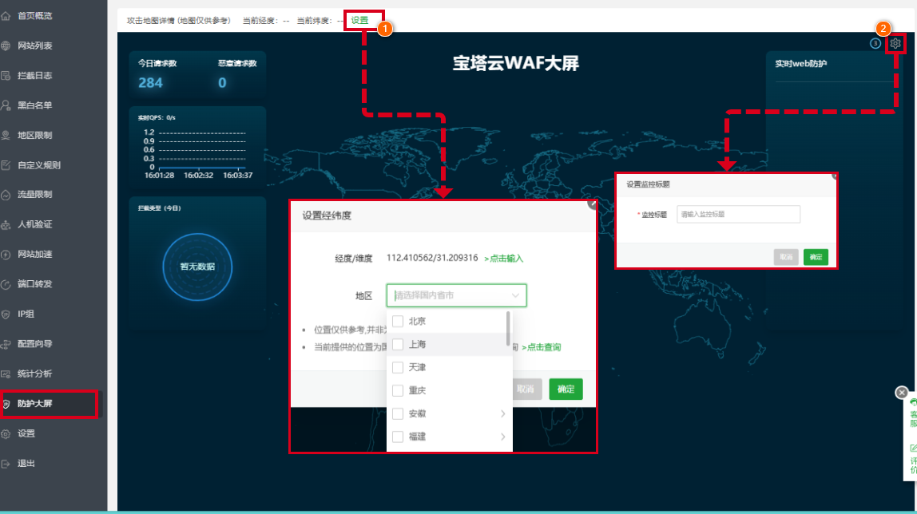Tick the 北京 checkbox
917x514 pixels.
[x=398, y=321]
